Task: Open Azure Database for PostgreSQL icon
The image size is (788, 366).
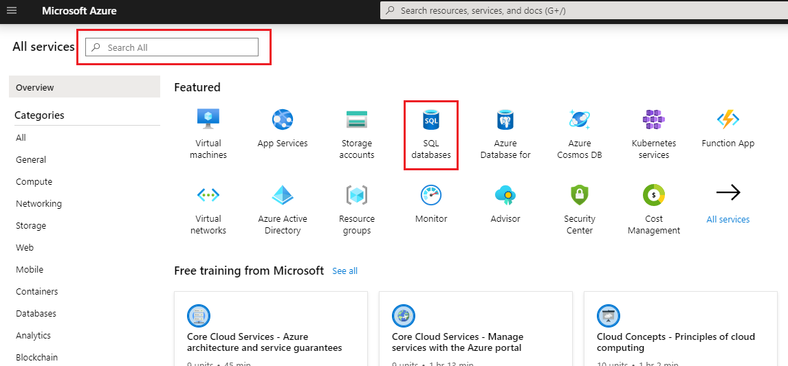Action: (505, 119)
